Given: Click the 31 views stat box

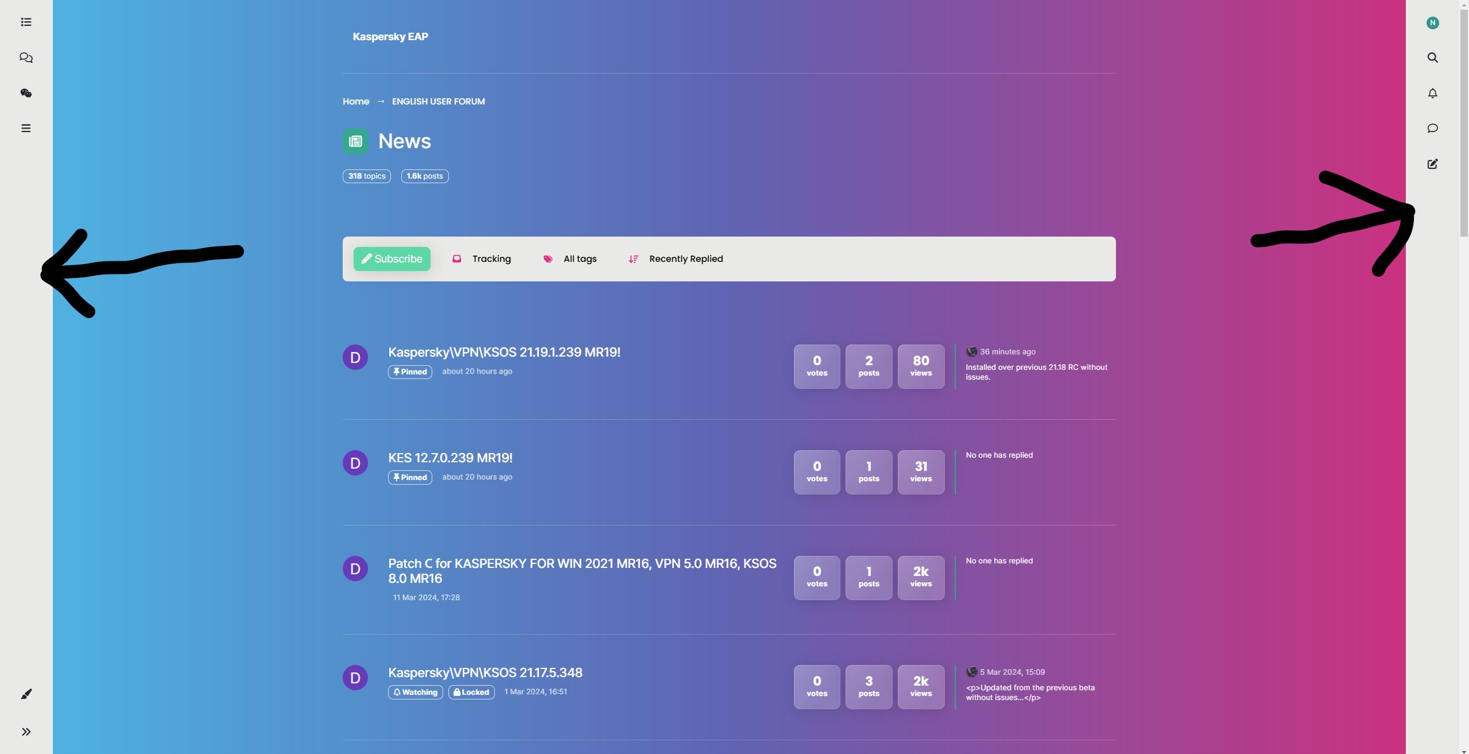Looking at the screenshot, I should coord(921,472).
